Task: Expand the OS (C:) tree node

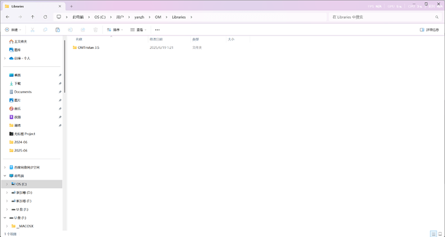Action: (x=7, y=184)
